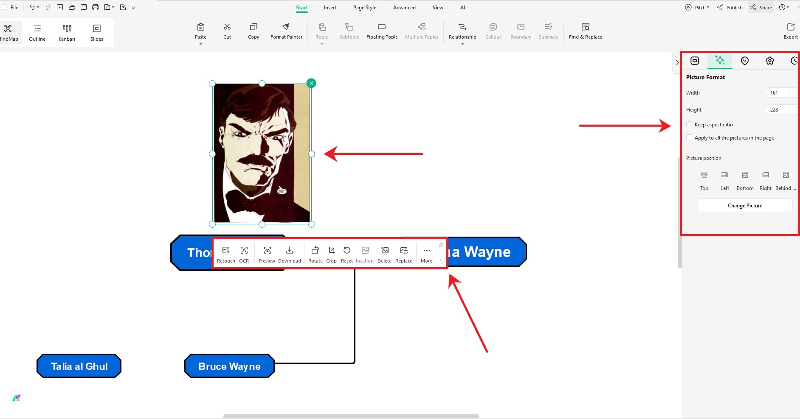
Task: Collapse the right side panel chevron
Action: [677, 62]
